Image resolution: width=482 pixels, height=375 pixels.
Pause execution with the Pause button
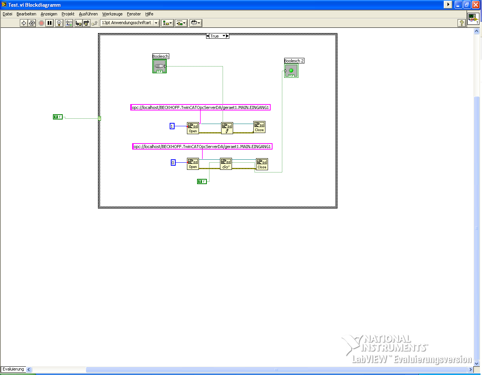(x=50, y=23)
